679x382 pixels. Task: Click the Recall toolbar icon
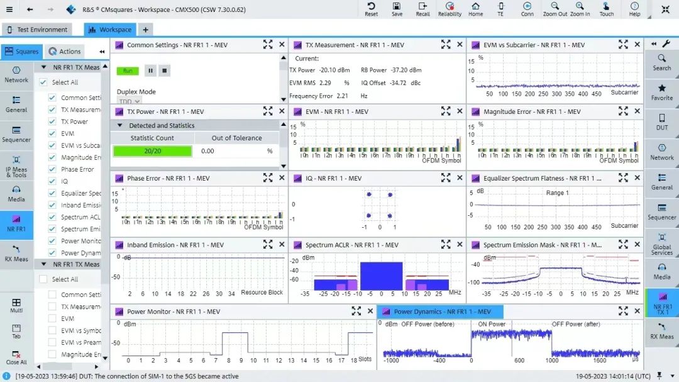422,9
